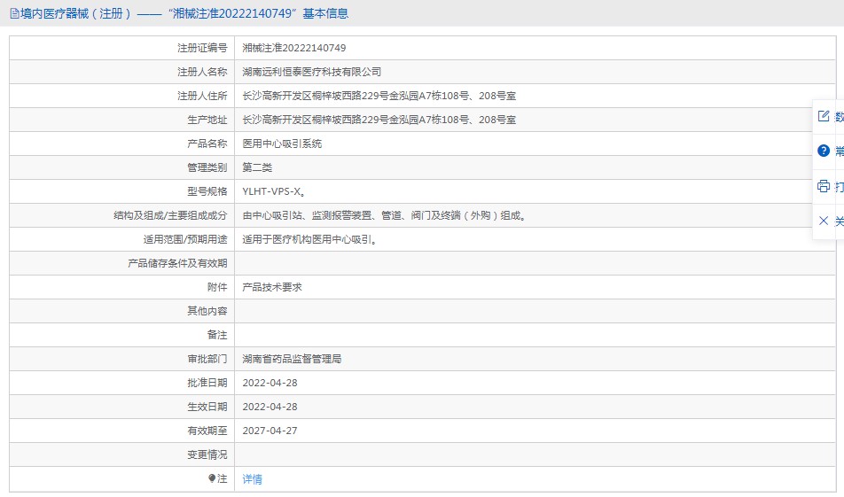
Task: Select the management category 第二类
Action: (x=257, y=167)
